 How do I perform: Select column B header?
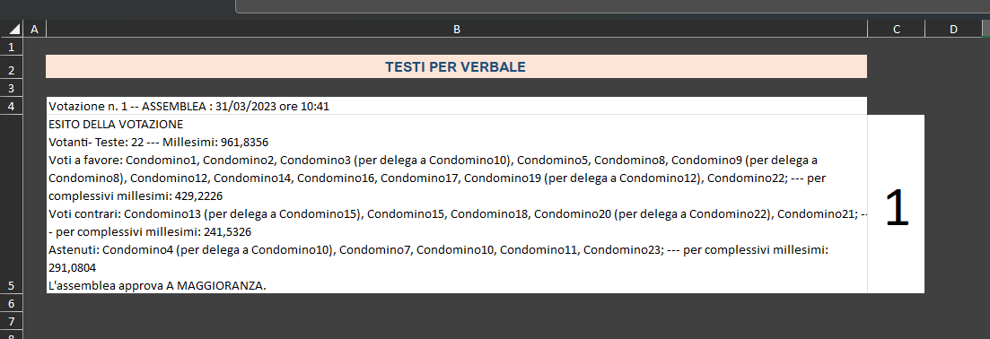pos(457,29)
